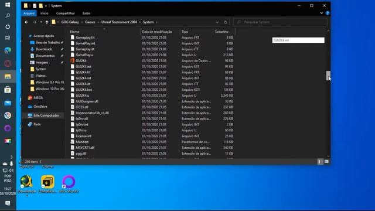Viewport: 375px width, 211px height.
Task: Select the GUI2K4.kot file
Action: pyautogui.click(x=84, y=90)
